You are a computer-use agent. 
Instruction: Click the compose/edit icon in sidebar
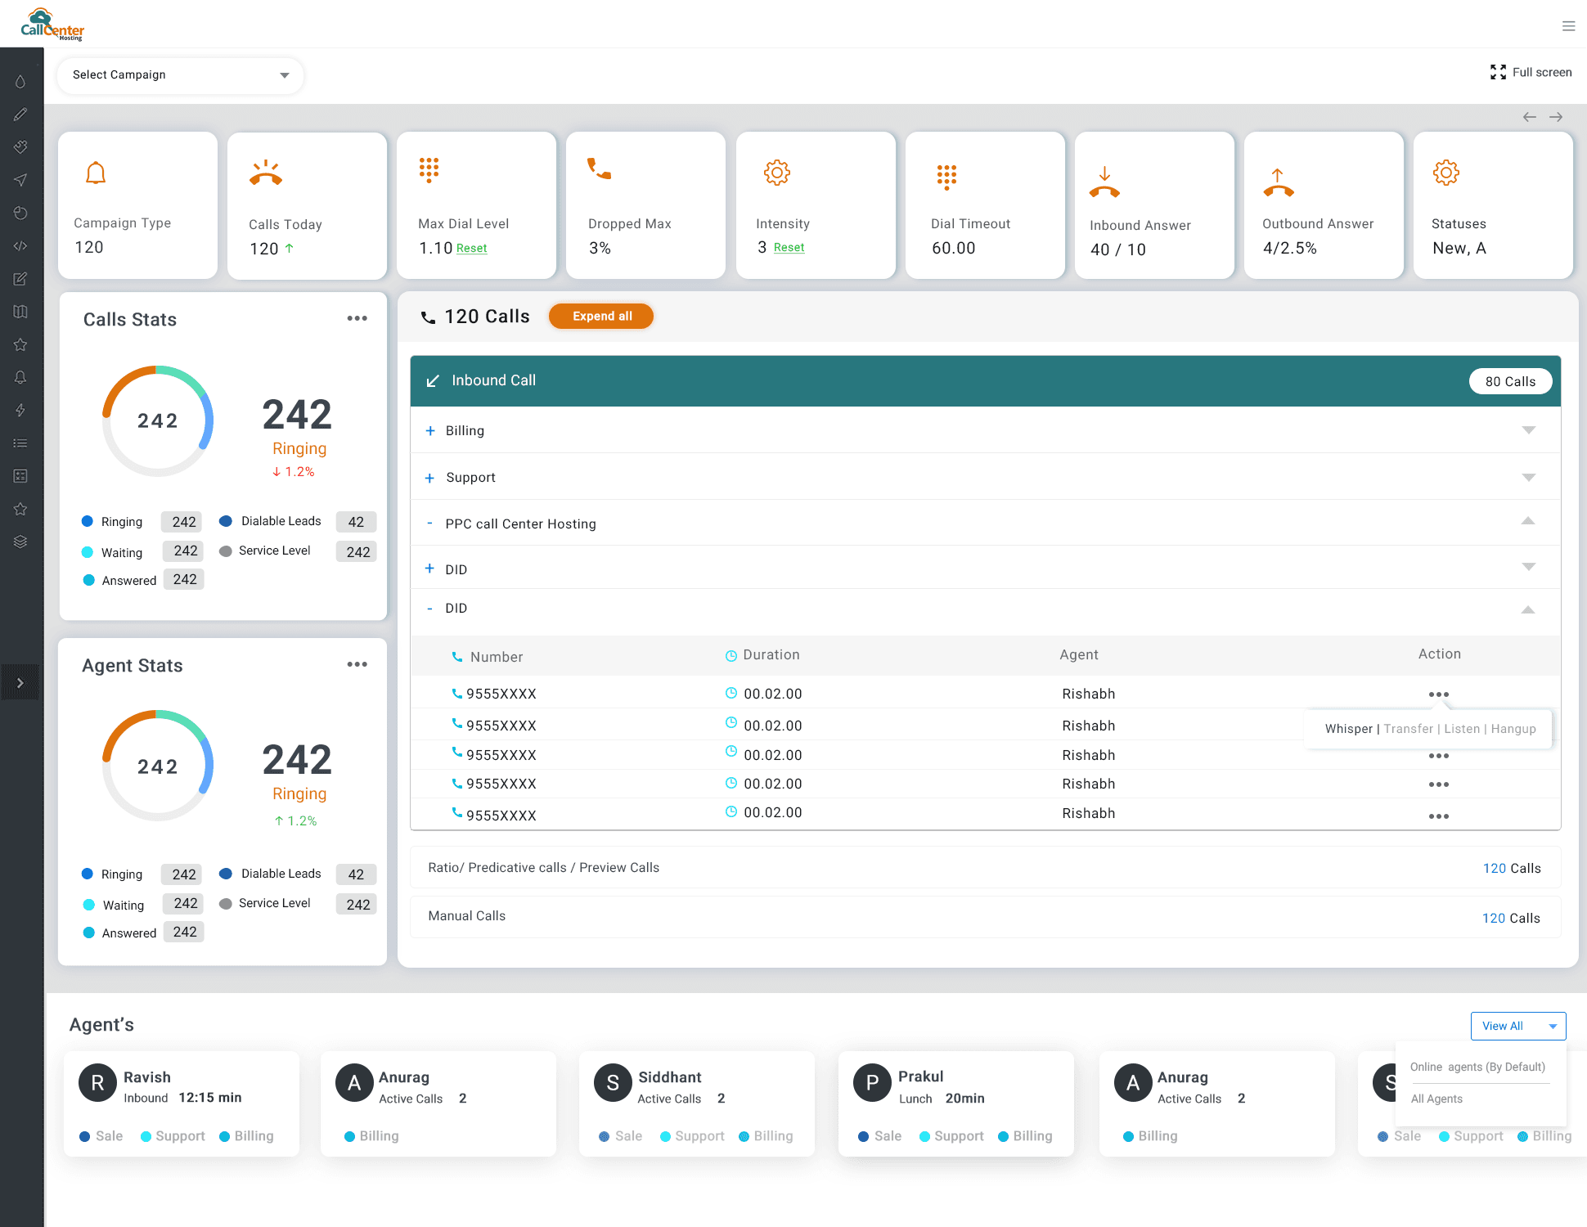tap(20, 278)
